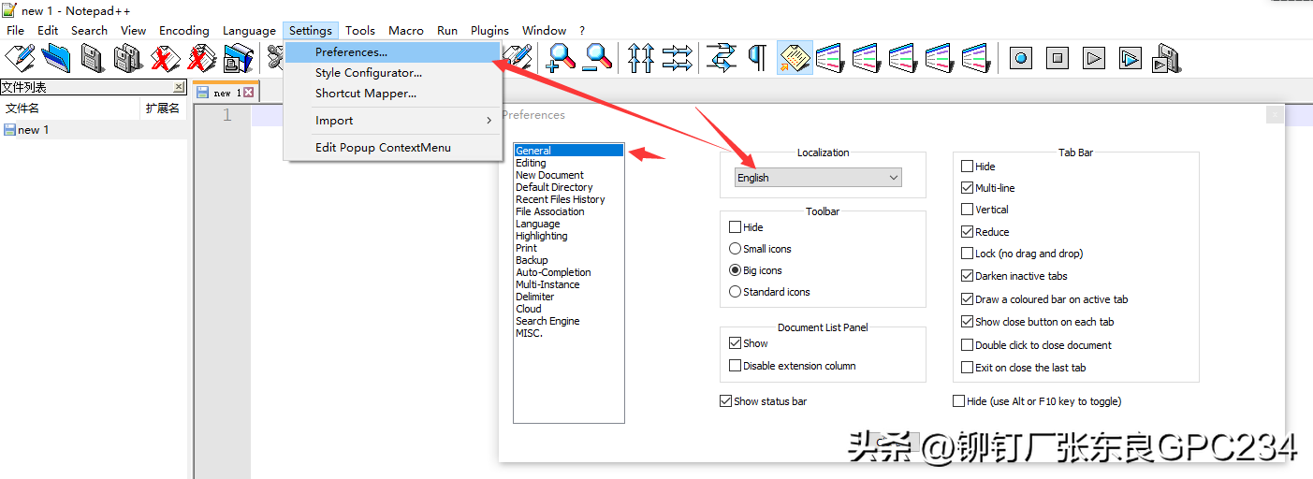The width and height of the screenshot is (1313, 479).
Task: Open the Plugins menu
Action: coord(489,30)
